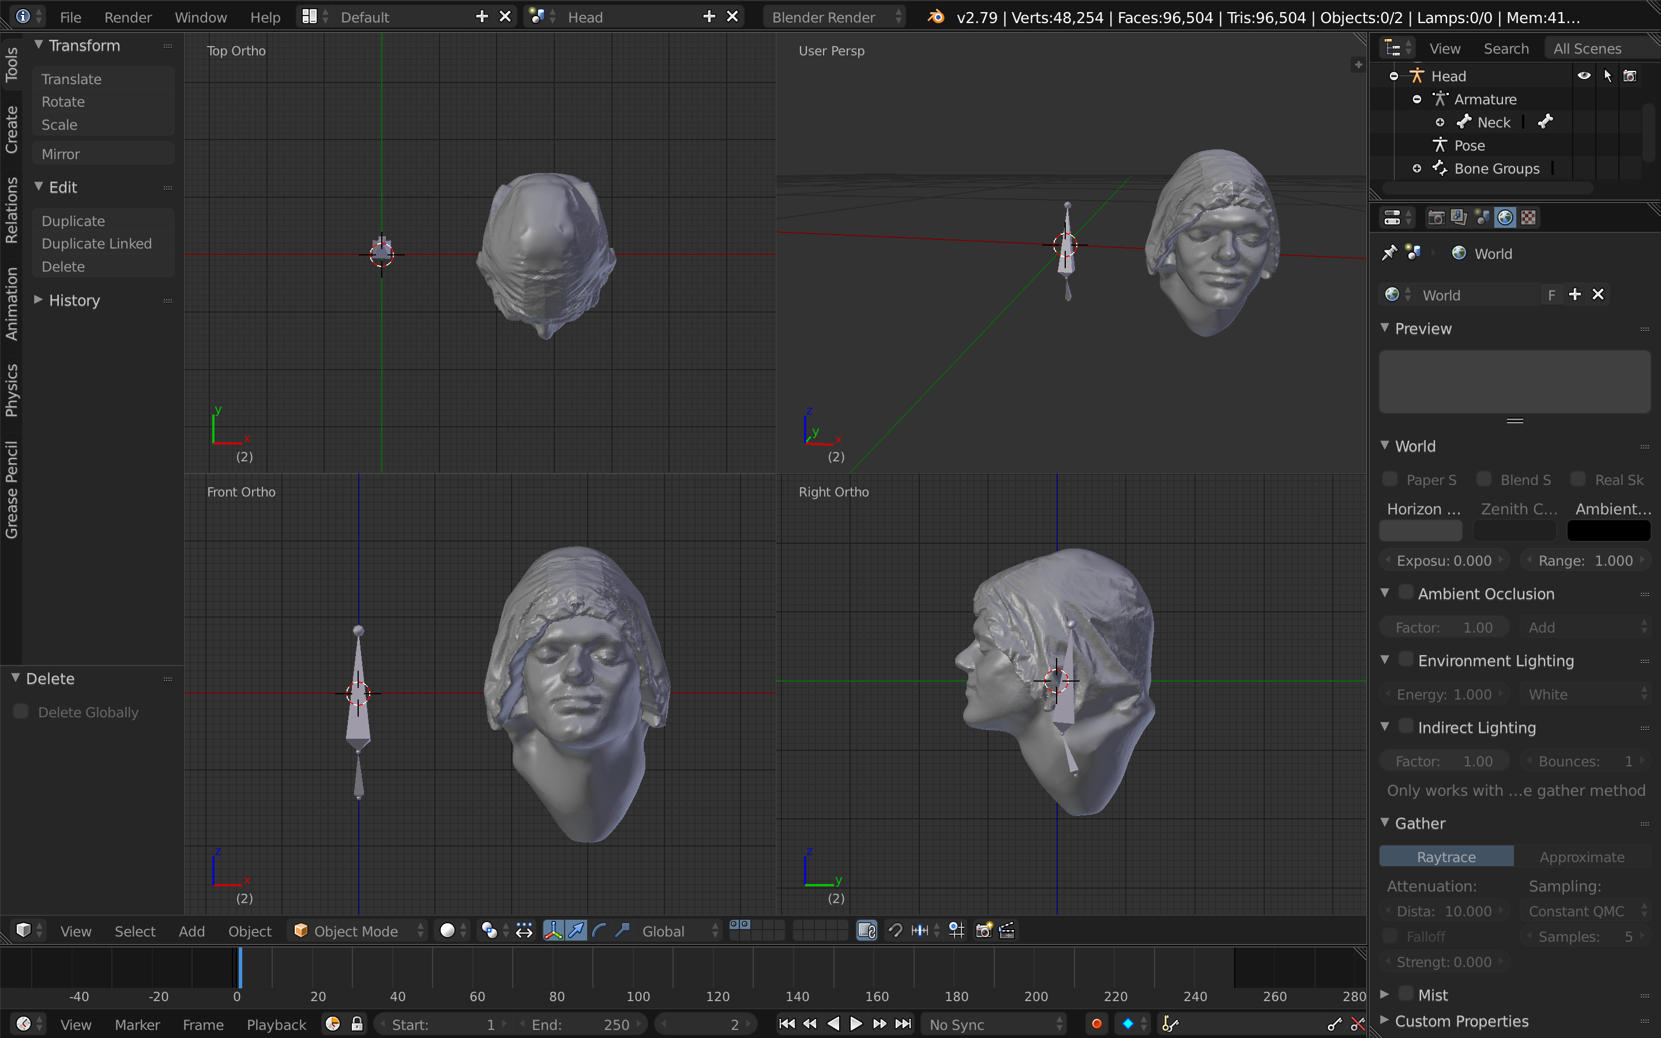Click the Rotate button

point(103,101)
